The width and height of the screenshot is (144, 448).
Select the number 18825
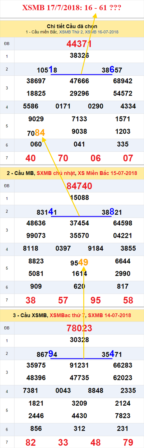coord(36,94)
